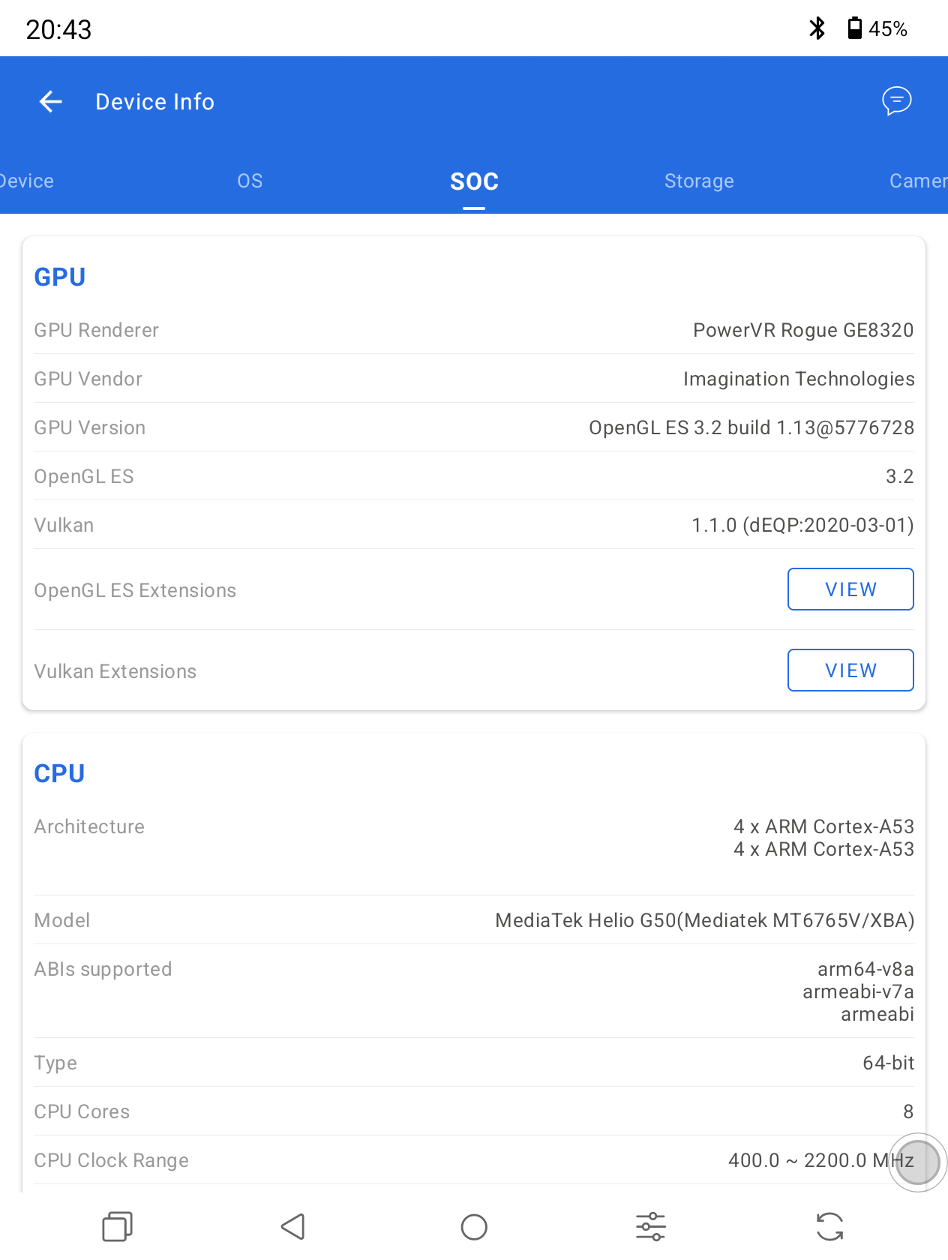948x1260 pixels.
Task: Switch to the Device tab
Action: (26, 181)
